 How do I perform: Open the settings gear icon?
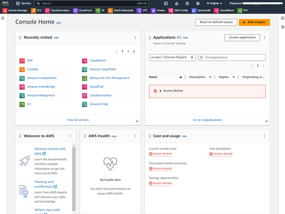point(198,3)
